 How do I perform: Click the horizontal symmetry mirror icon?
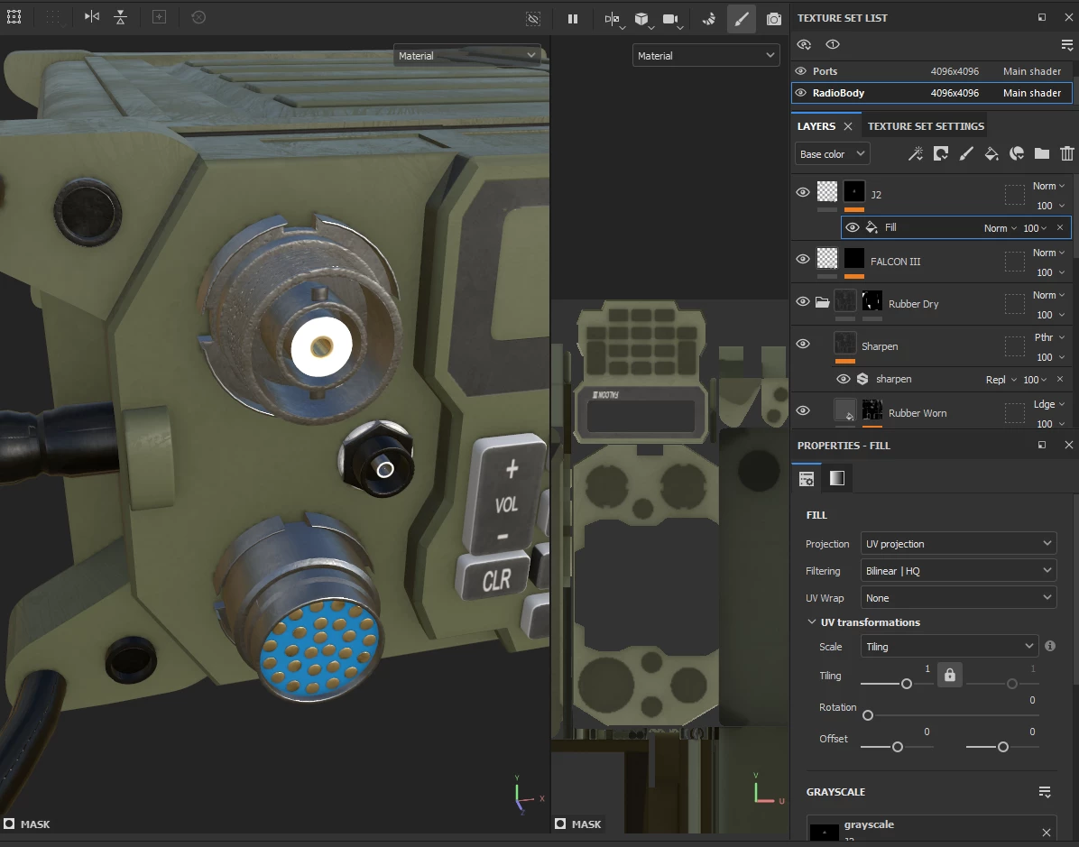click(92, 17)
